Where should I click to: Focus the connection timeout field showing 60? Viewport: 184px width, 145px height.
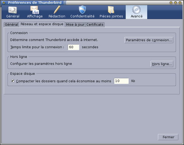tap(74, 47)
